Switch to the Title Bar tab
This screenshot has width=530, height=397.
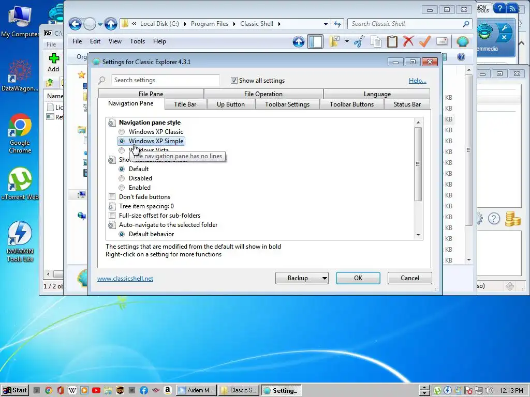(185, 104)
